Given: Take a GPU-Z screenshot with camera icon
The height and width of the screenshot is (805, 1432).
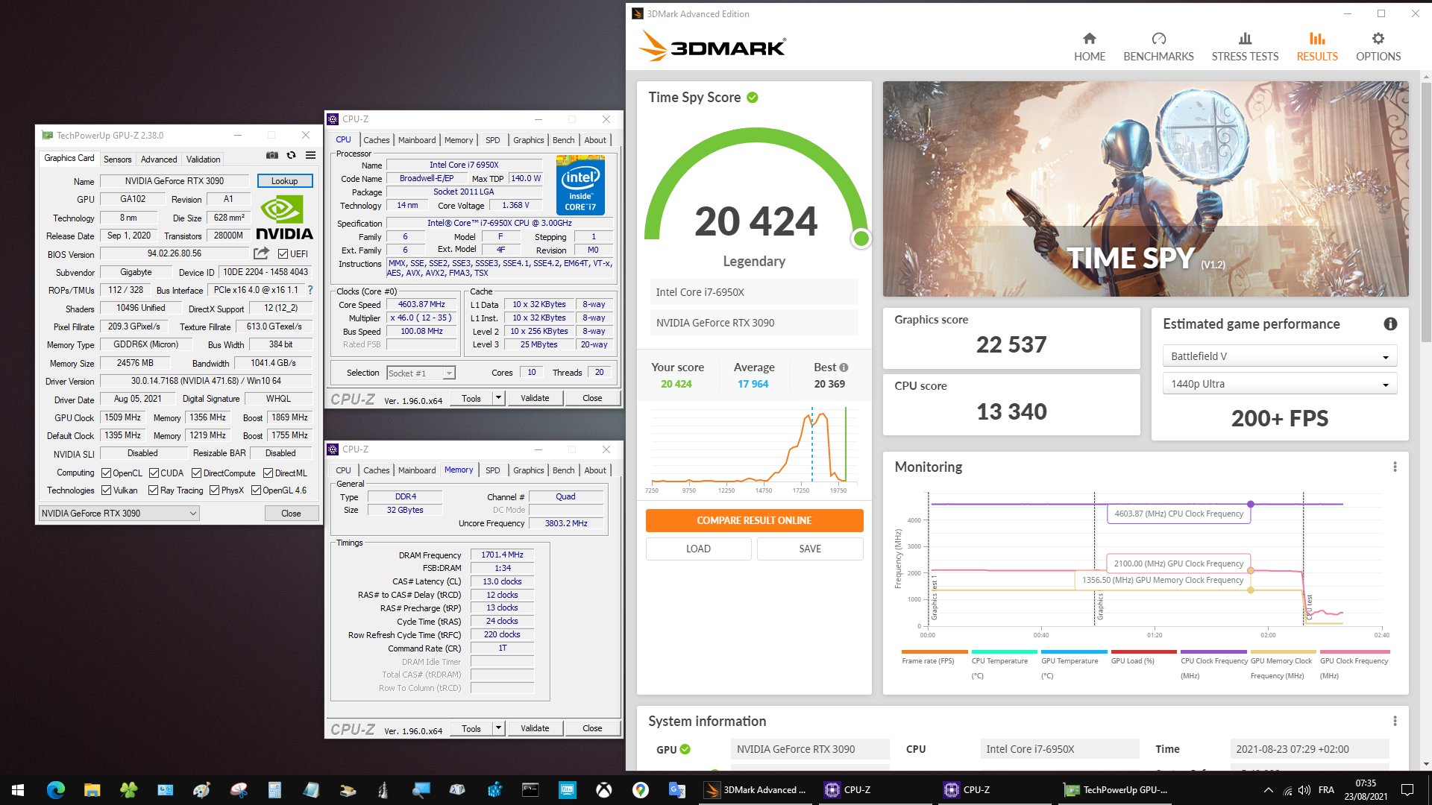Looking at the screenshot, I should tap(272, 156).
